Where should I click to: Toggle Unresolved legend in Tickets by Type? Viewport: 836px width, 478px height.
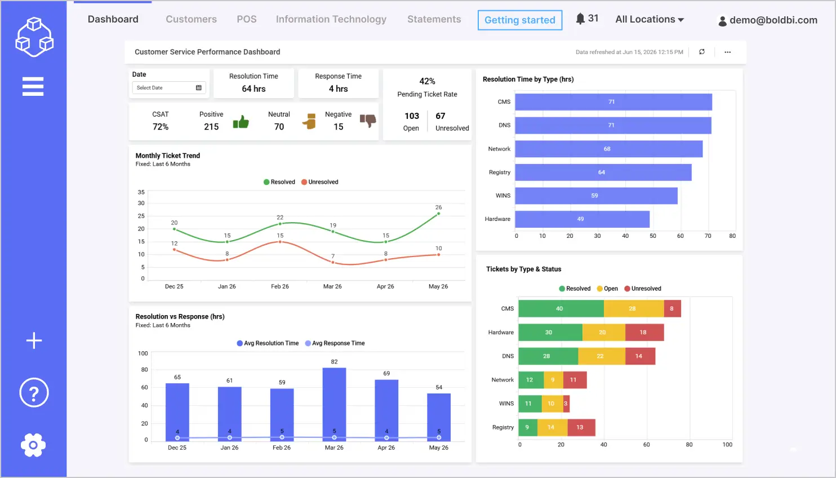point(643,289)
